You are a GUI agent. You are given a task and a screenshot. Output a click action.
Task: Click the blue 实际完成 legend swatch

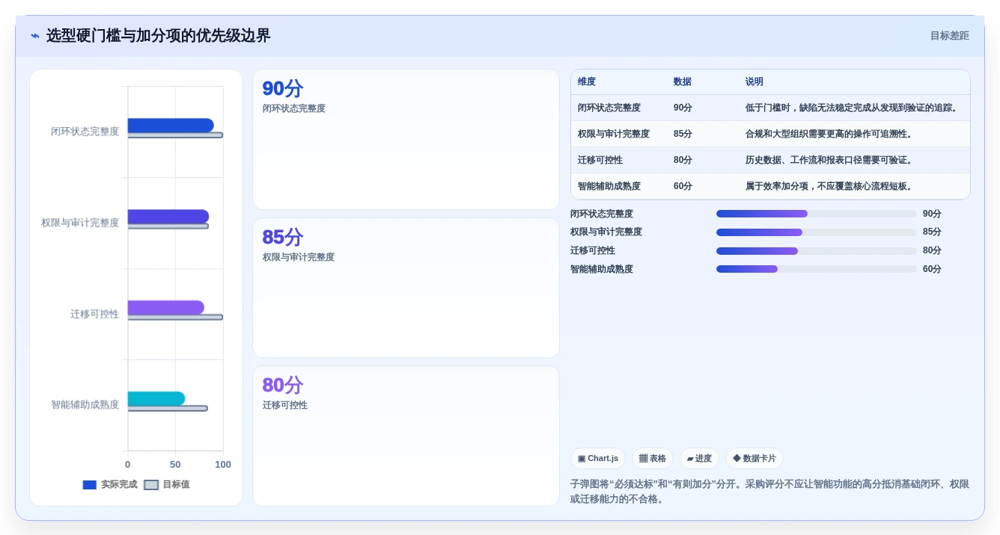click(90, 484)
